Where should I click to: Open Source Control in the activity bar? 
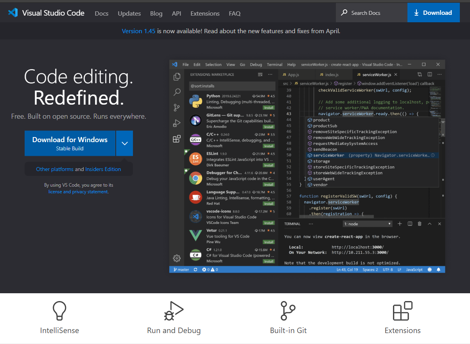[177, 108]
